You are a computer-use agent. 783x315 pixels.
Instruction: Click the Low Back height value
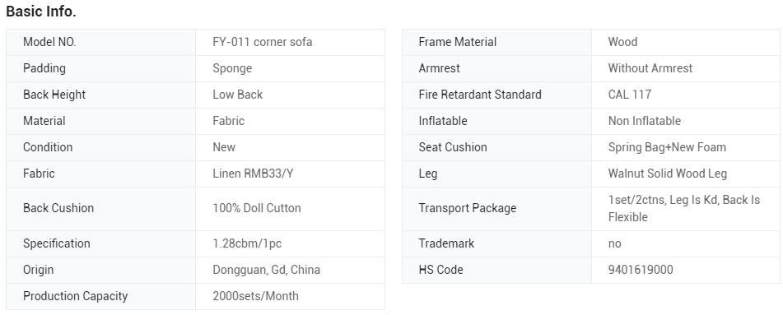[x=237, y=95]
